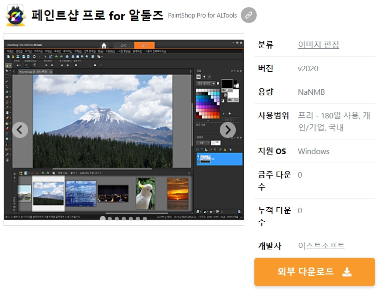Click the size value NaNMB
This screenshot has height=290, width=378.
311,92
